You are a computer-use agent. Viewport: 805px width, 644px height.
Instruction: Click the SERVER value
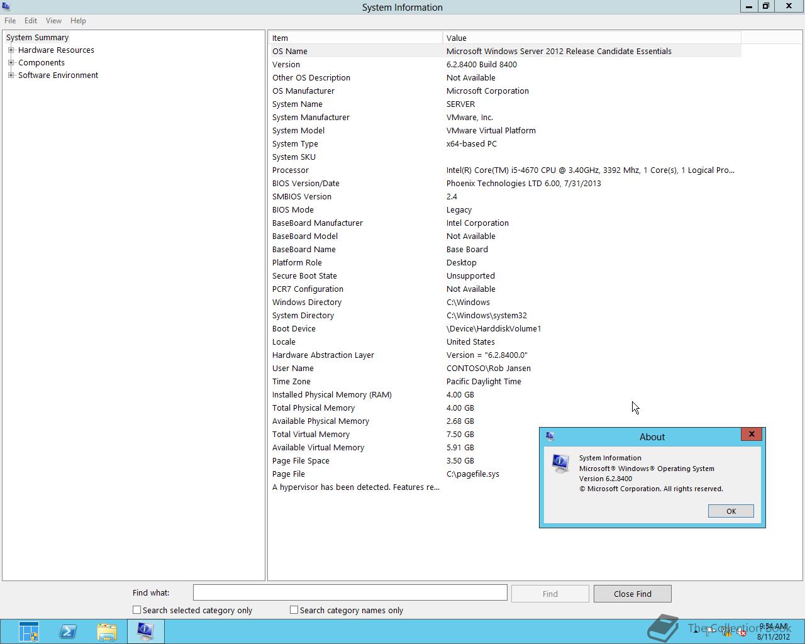point(460,104)
